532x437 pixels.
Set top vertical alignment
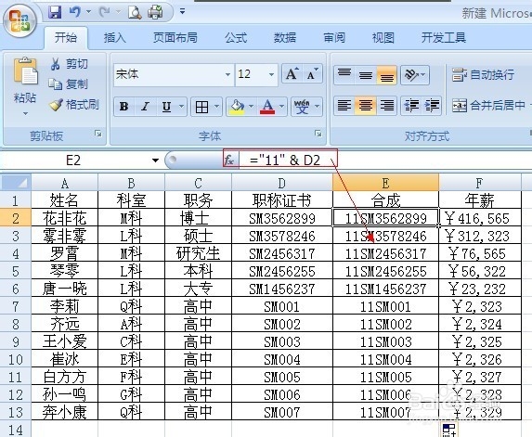pos(344,74)
